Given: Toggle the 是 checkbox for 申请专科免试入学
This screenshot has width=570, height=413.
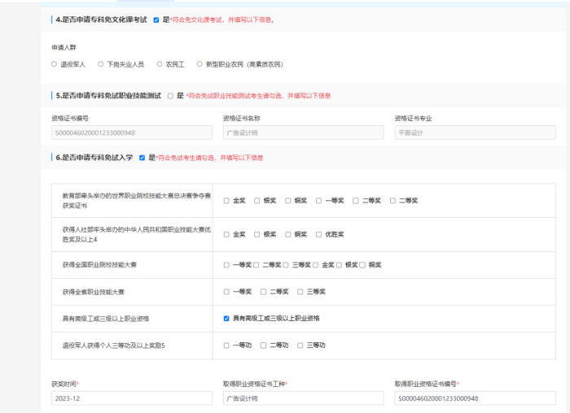Looking at the screenshot, I should pyautogui.click(x=142, y=158).
